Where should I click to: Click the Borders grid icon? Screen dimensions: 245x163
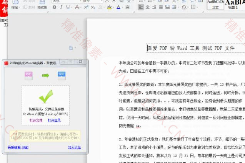coord(193,7)
